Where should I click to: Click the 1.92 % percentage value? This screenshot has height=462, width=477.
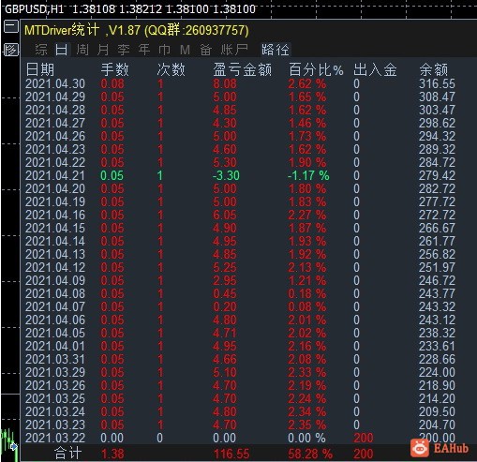click(x=307, y=255)
